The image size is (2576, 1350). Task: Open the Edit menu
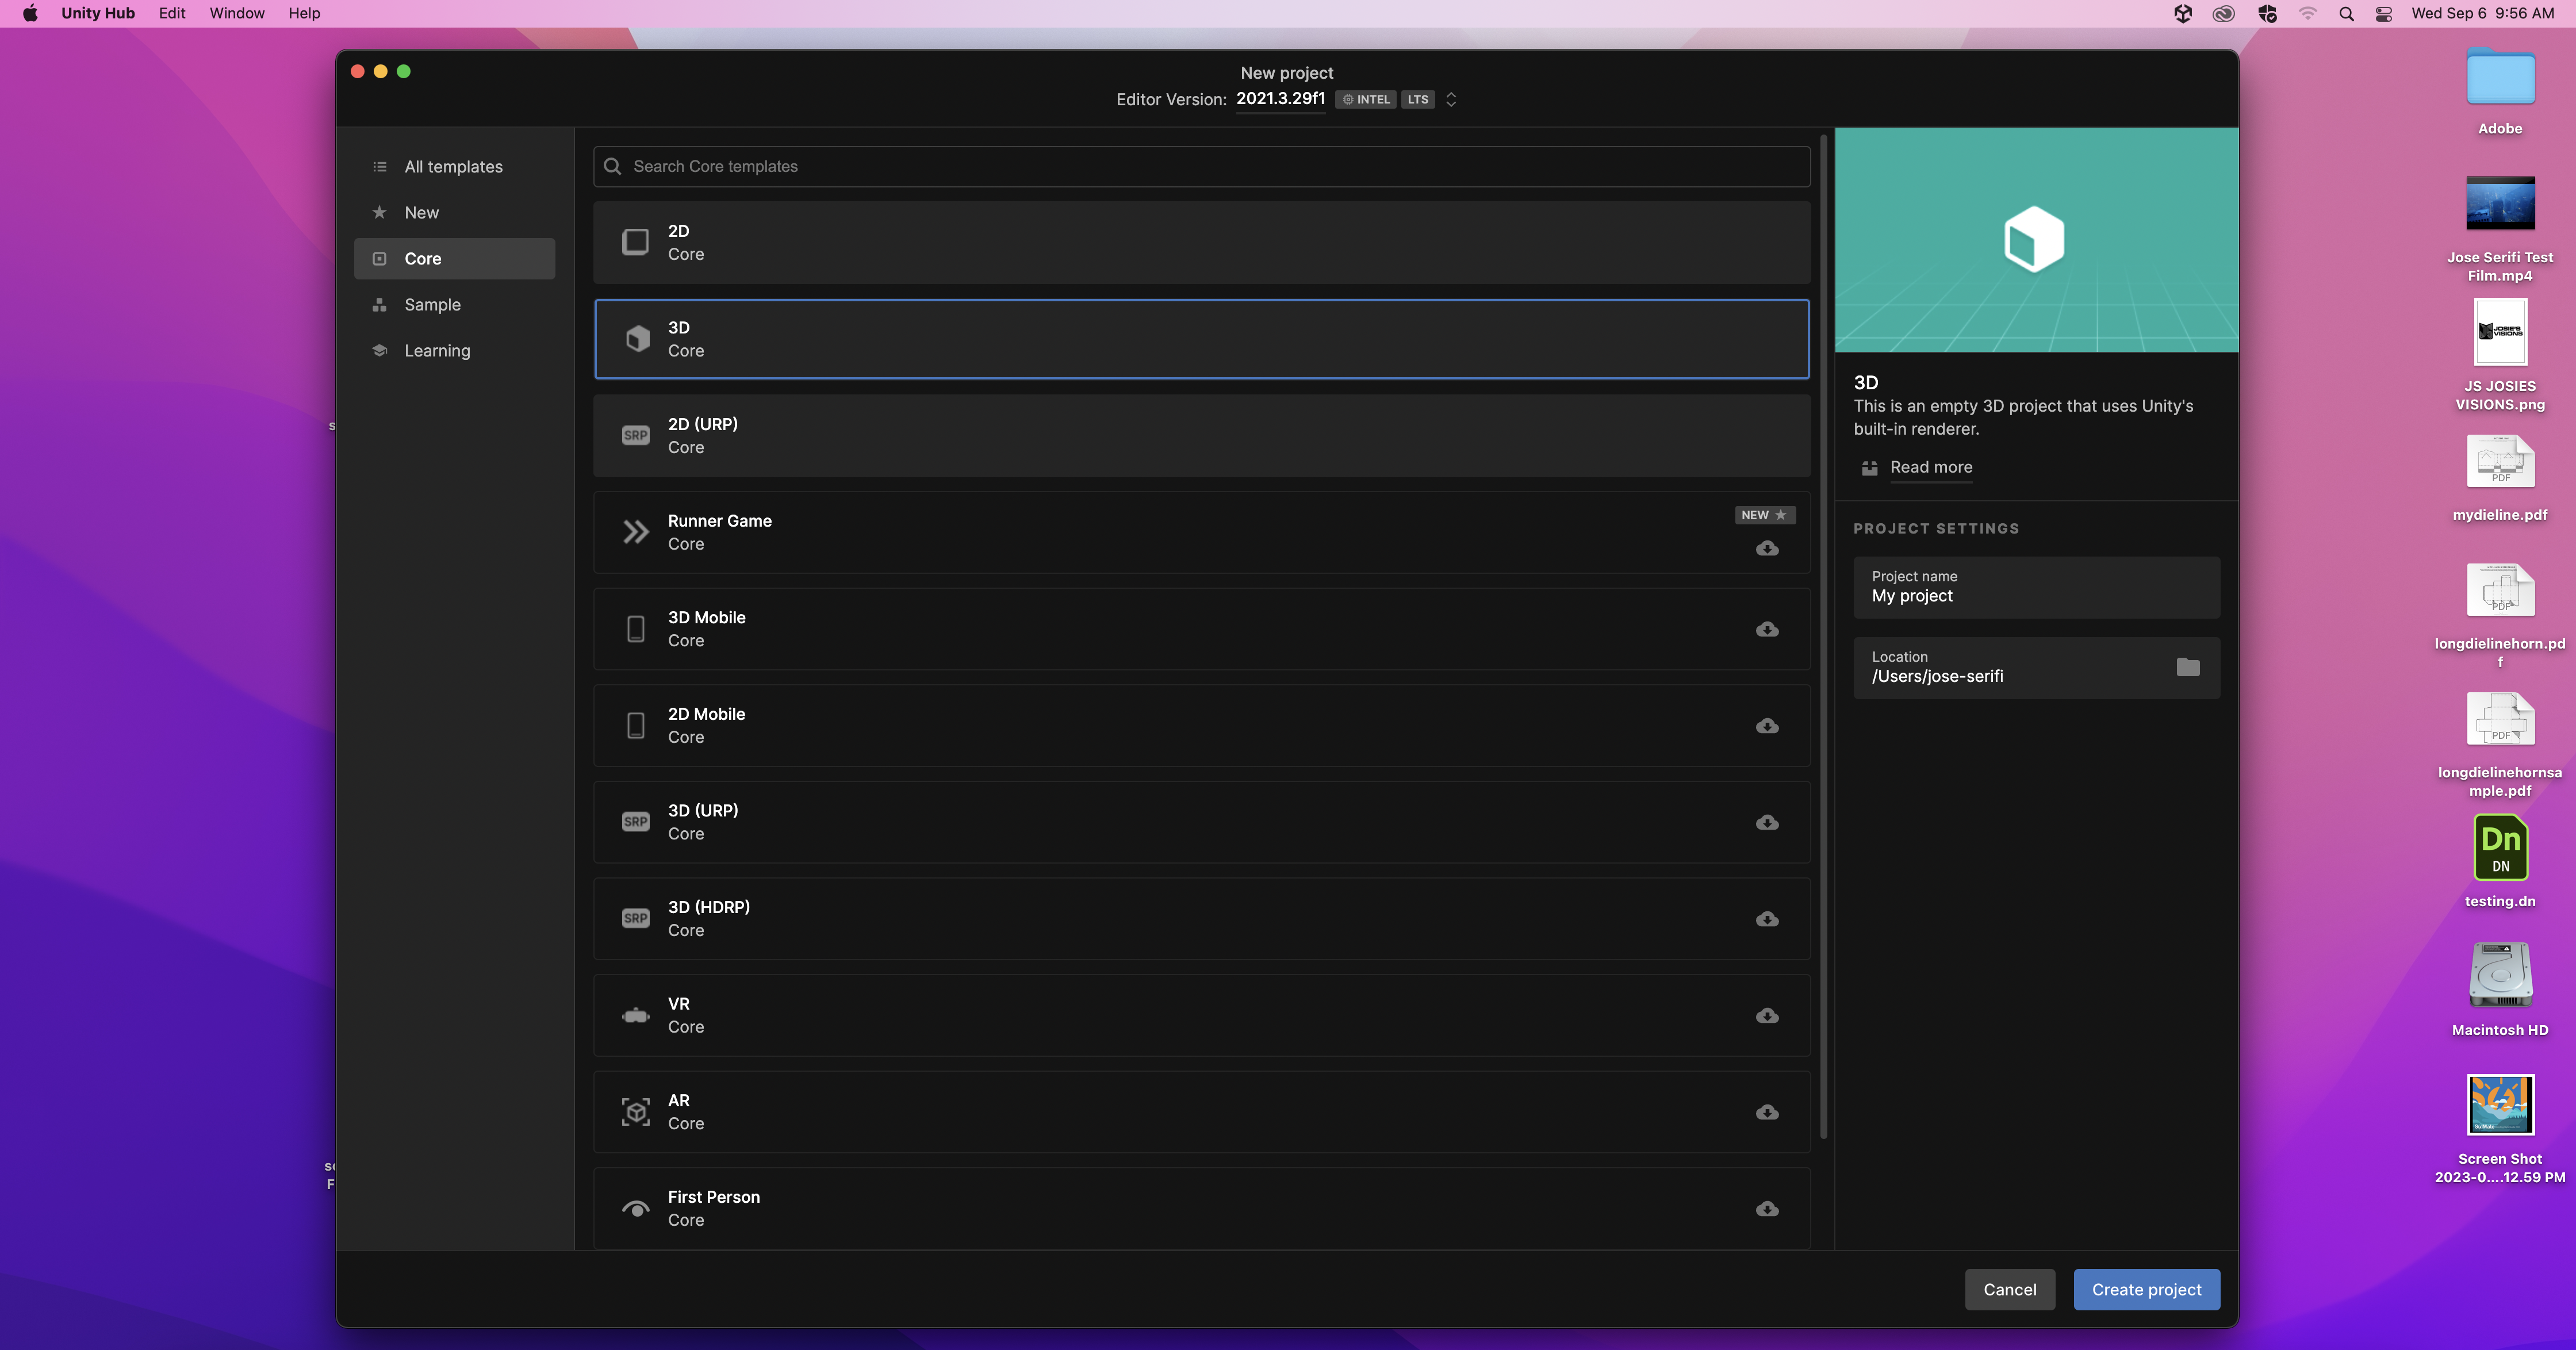[x=172, y=13]
